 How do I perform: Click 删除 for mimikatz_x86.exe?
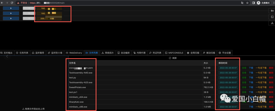[x=271, y=107]
